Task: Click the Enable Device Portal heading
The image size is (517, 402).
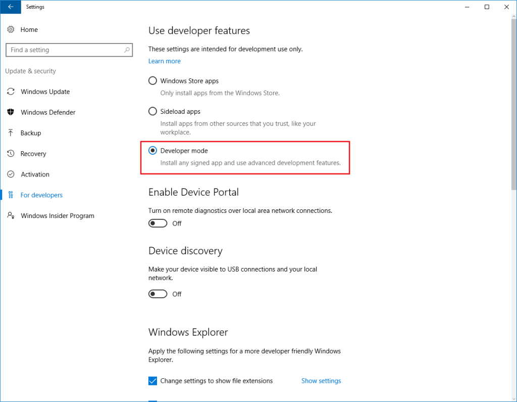Action: tap(193, 192)
